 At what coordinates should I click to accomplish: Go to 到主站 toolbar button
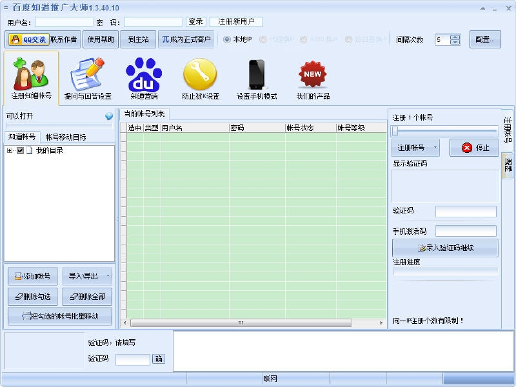pos(138,39)
